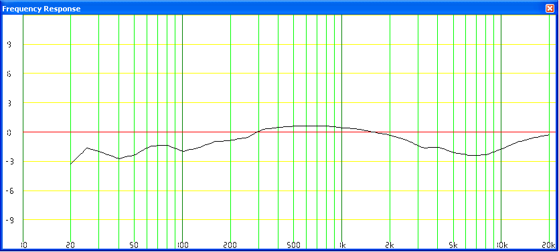The image size is (559, 252).
Task: Click the 0 dB level label
Action: [x=9, y=132]
